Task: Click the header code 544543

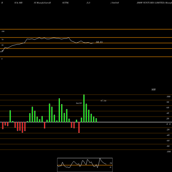Action: [115, 3]
